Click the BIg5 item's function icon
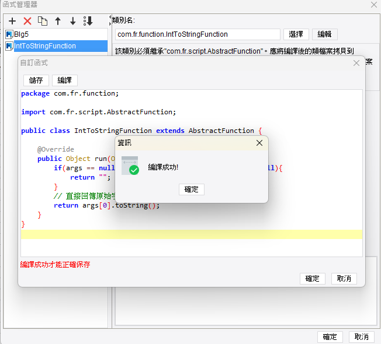This screenshot has height=344, width=381. click(9, 34)
